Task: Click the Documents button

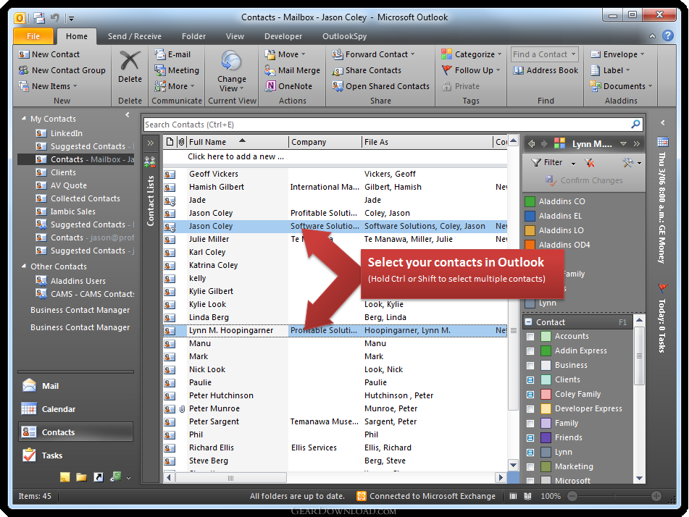Action: click(621, 86)
